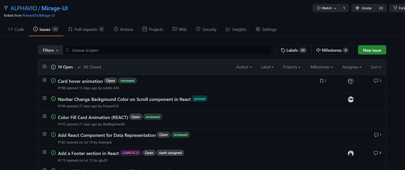This screenshot has width=405, height=170.
Task: Open the Filters dropdown
Action: 50,50
